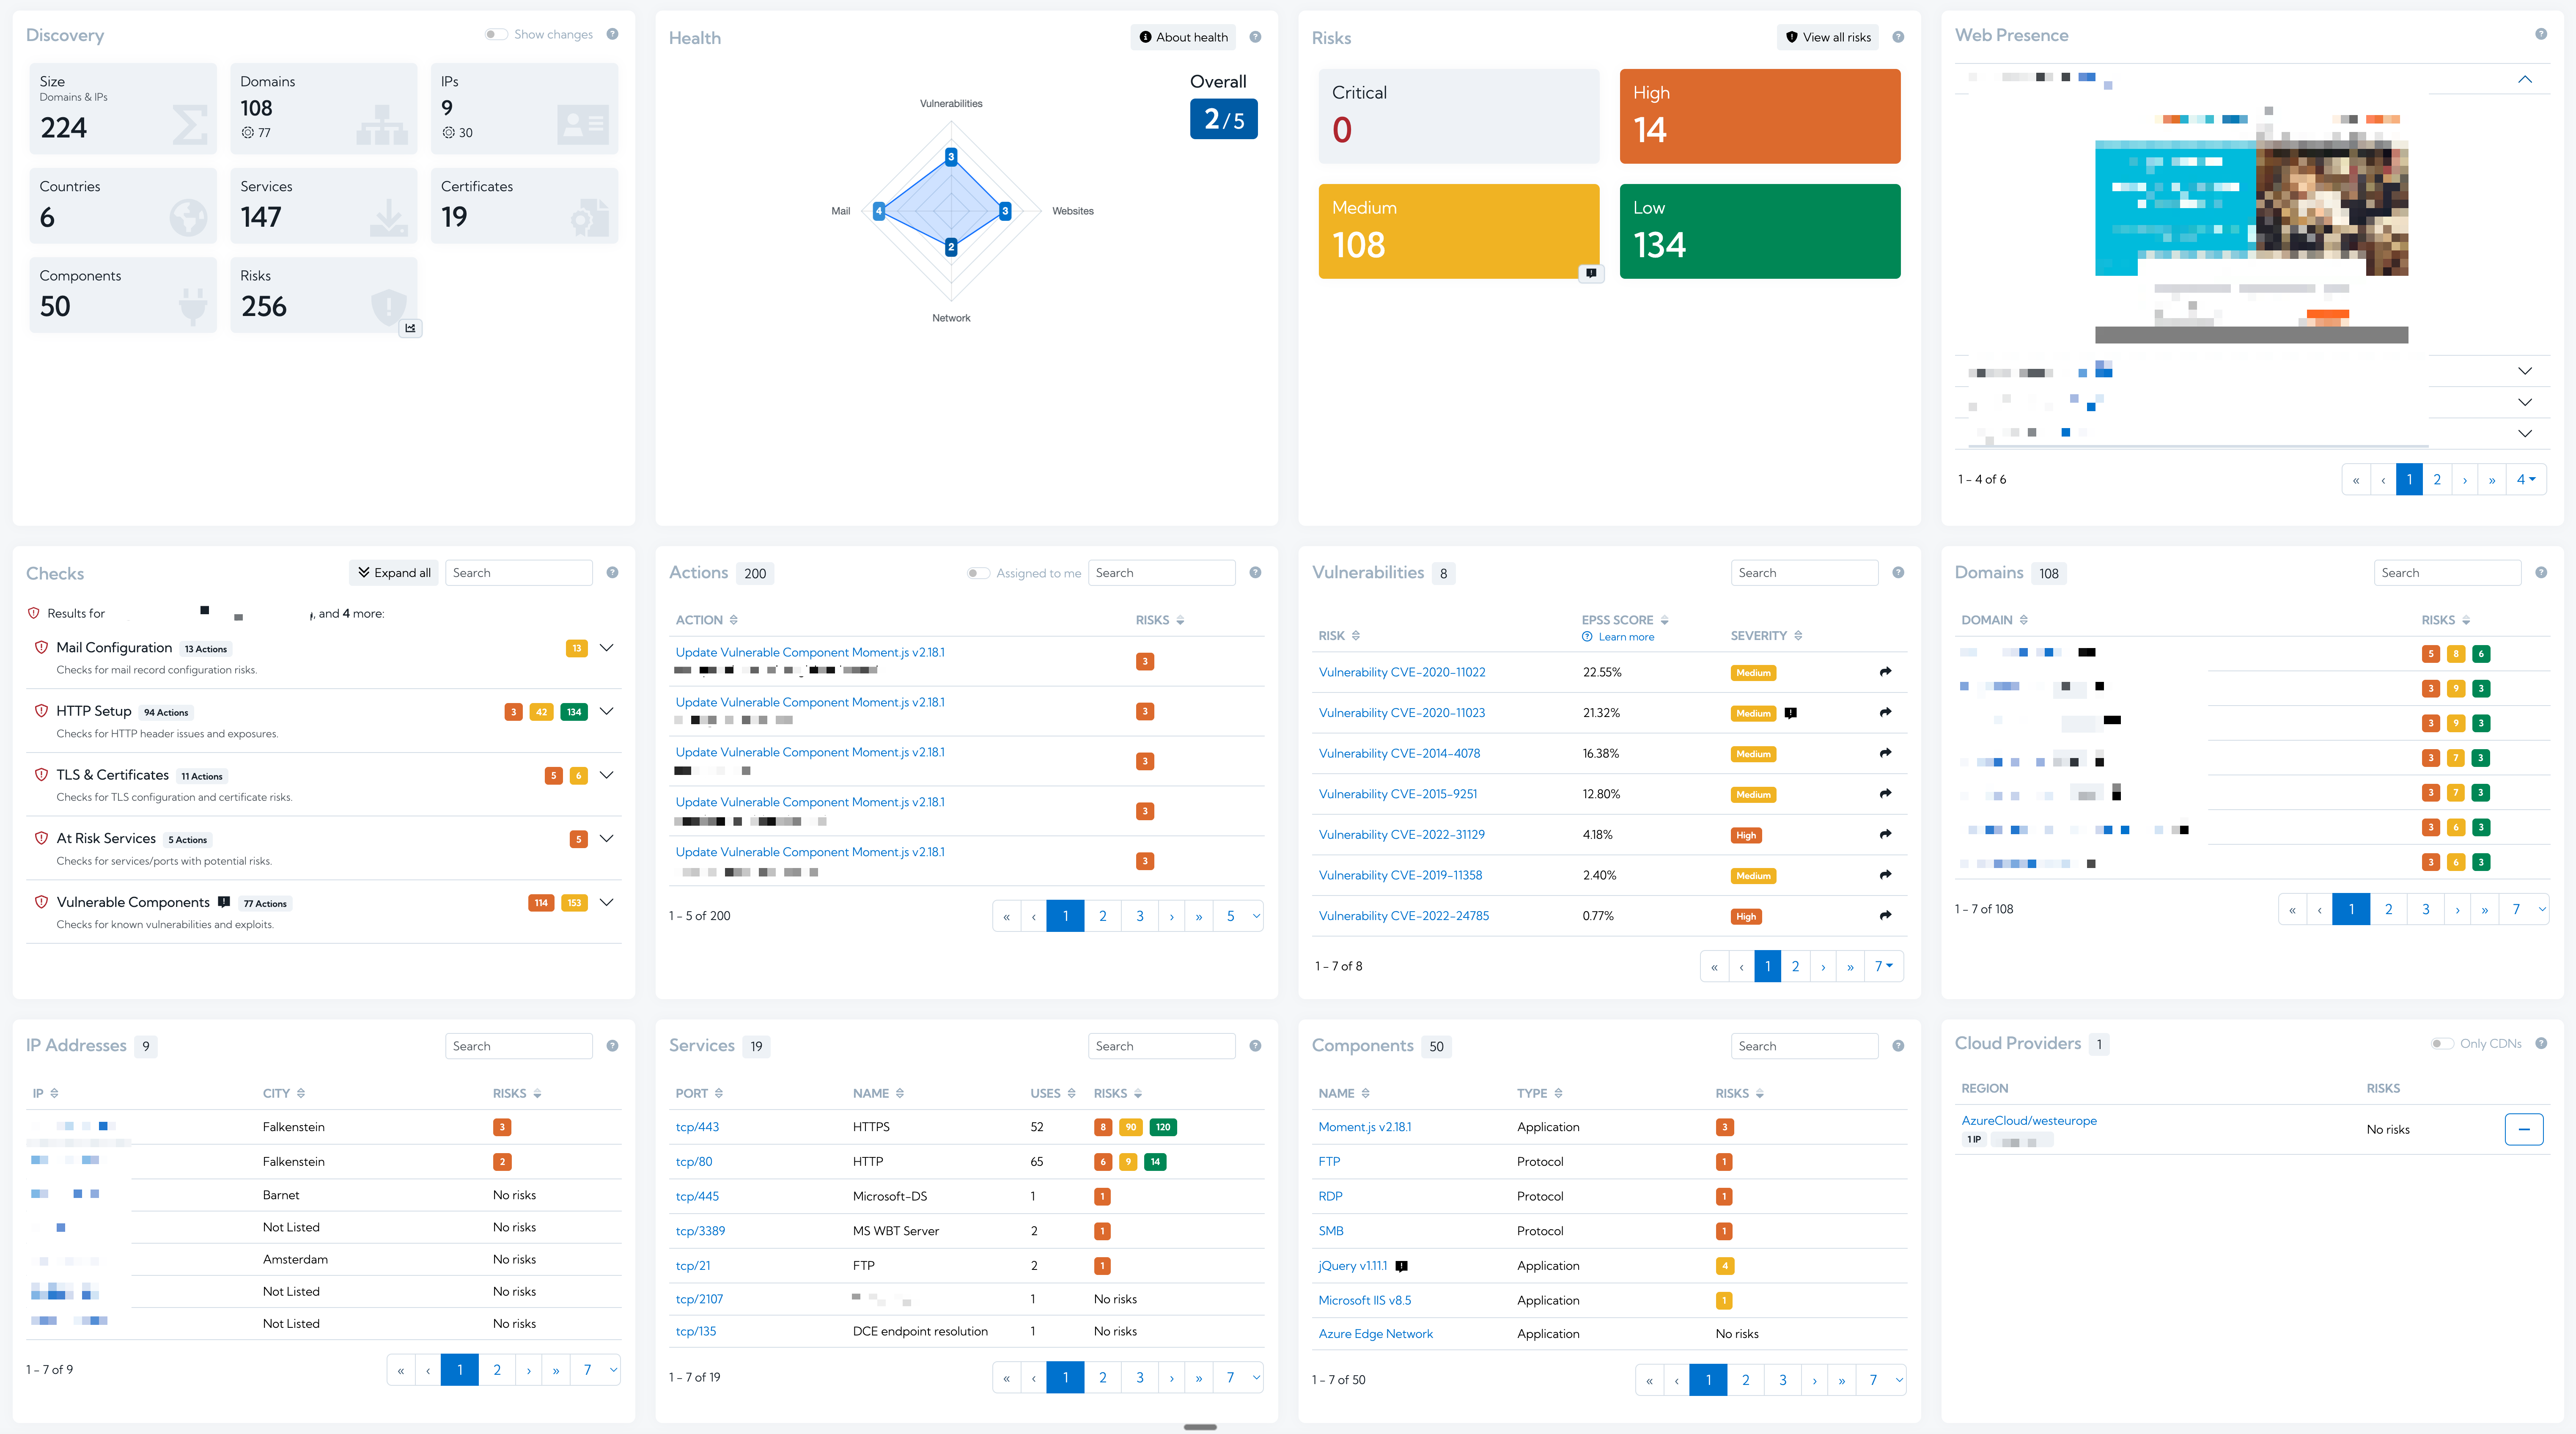This screenshot has width=2576, height=1434.
Task: Open the tcp/3389 service link
Action: 700,1231
